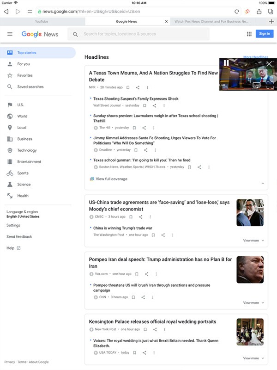Save the Vox.com Pompeo story bookmark

(137, 274)
